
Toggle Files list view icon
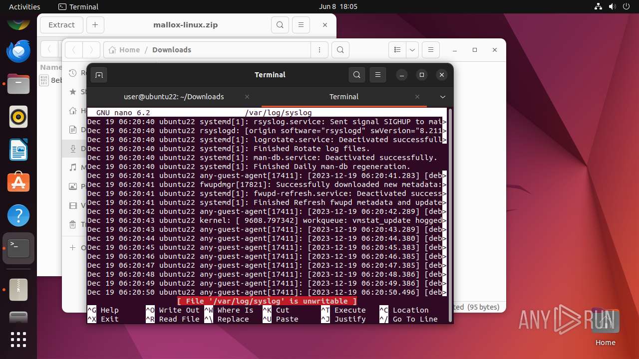point(397,50)
